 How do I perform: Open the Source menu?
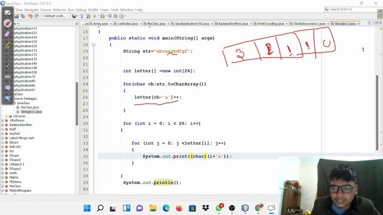point(45,10)
